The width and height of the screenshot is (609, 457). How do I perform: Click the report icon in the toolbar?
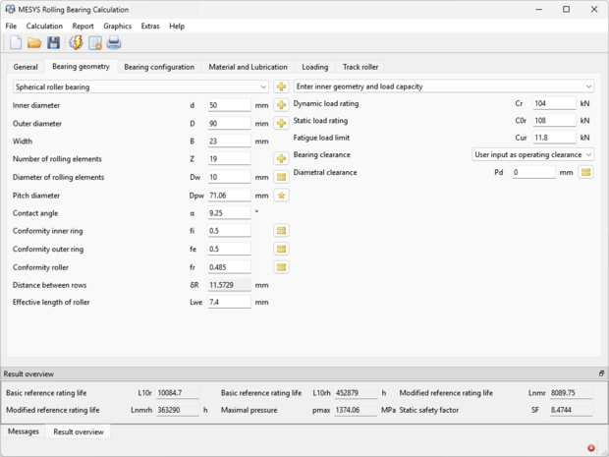click(95, 42)
